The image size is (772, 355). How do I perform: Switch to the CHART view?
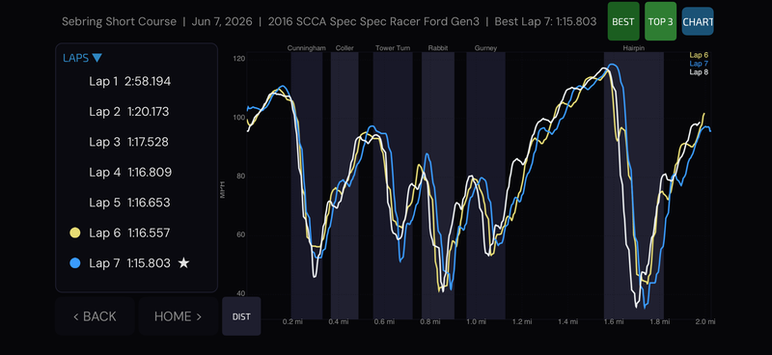[x=698, y=21]
